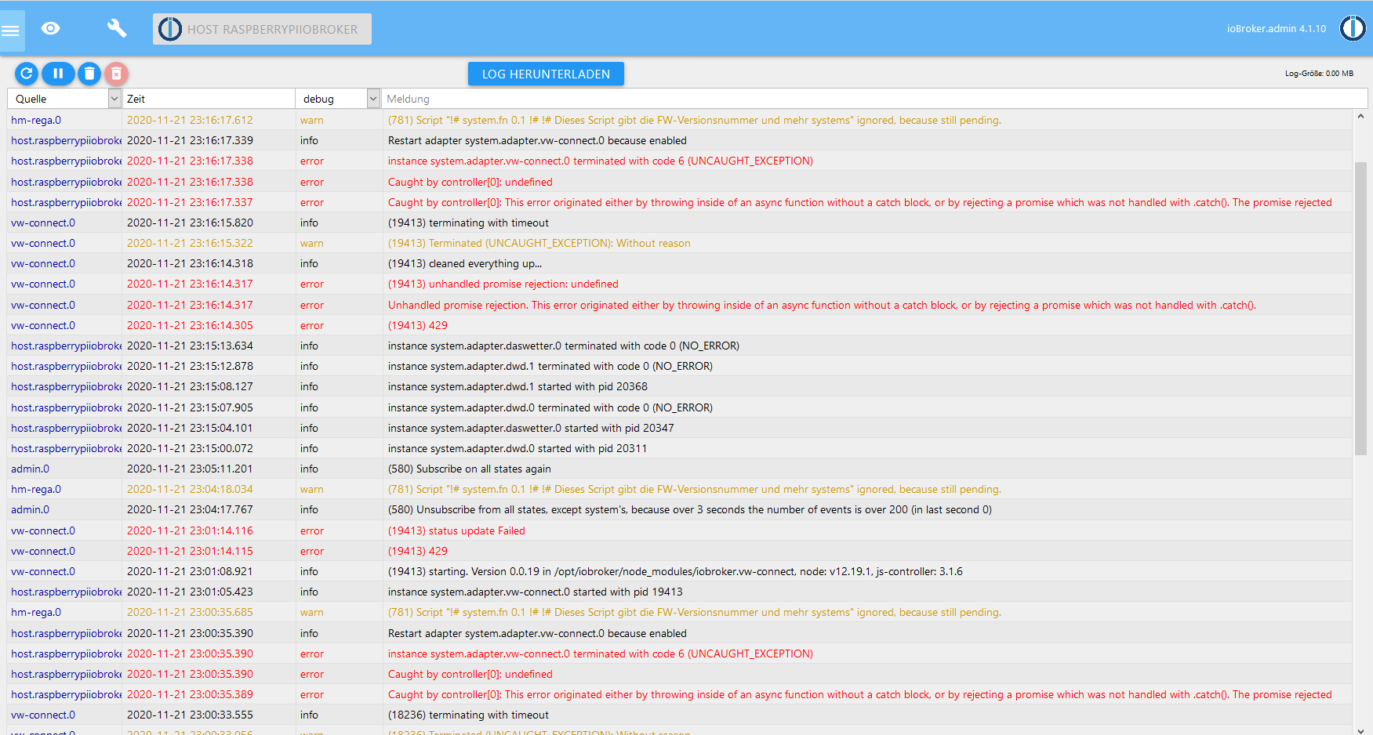Click error level cell at 23:01:14.116
This screenshot has height=735, width=1373.
[x=312, y=530]
